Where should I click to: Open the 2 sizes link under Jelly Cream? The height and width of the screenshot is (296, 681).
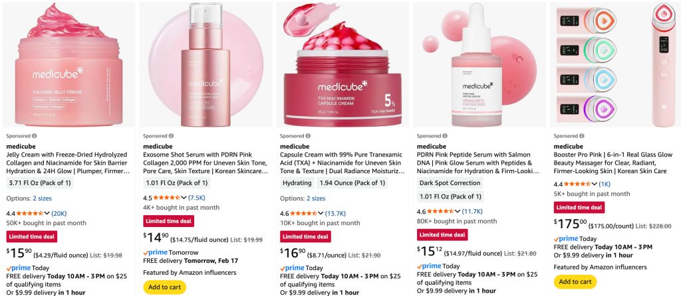coord(42,198)
